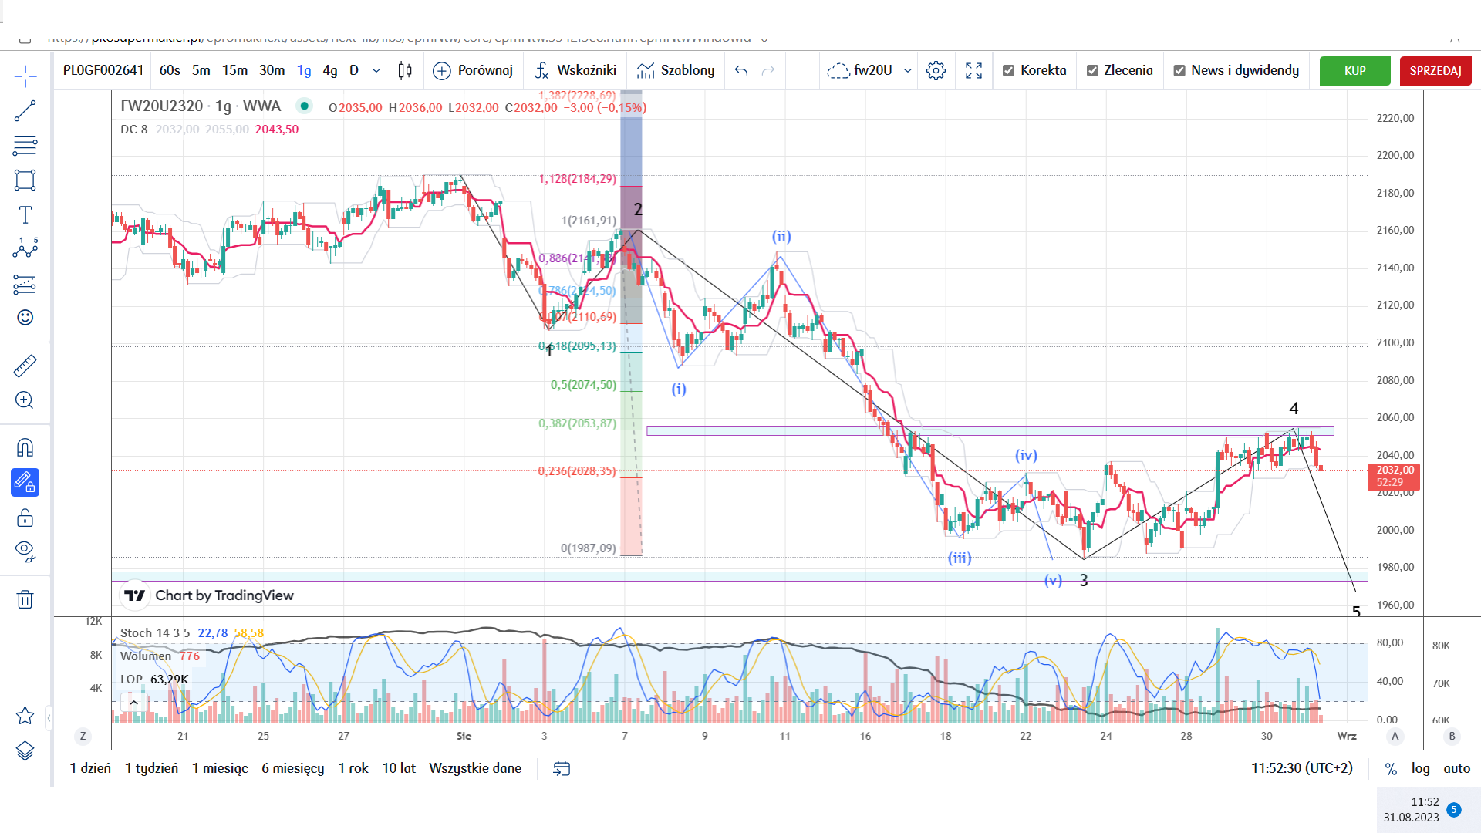Set range to 1 dzień

click(90, 768)
